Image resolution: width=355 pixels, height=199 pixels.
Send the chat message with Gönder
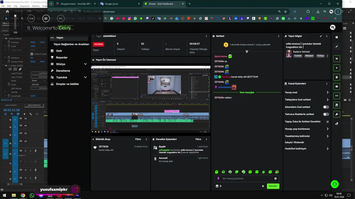(273, 186)
